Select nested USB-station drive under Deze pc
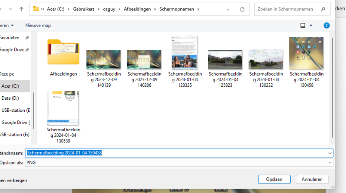Image resolution: width=346 pixels, height=193 pixels. click(15, 110)
